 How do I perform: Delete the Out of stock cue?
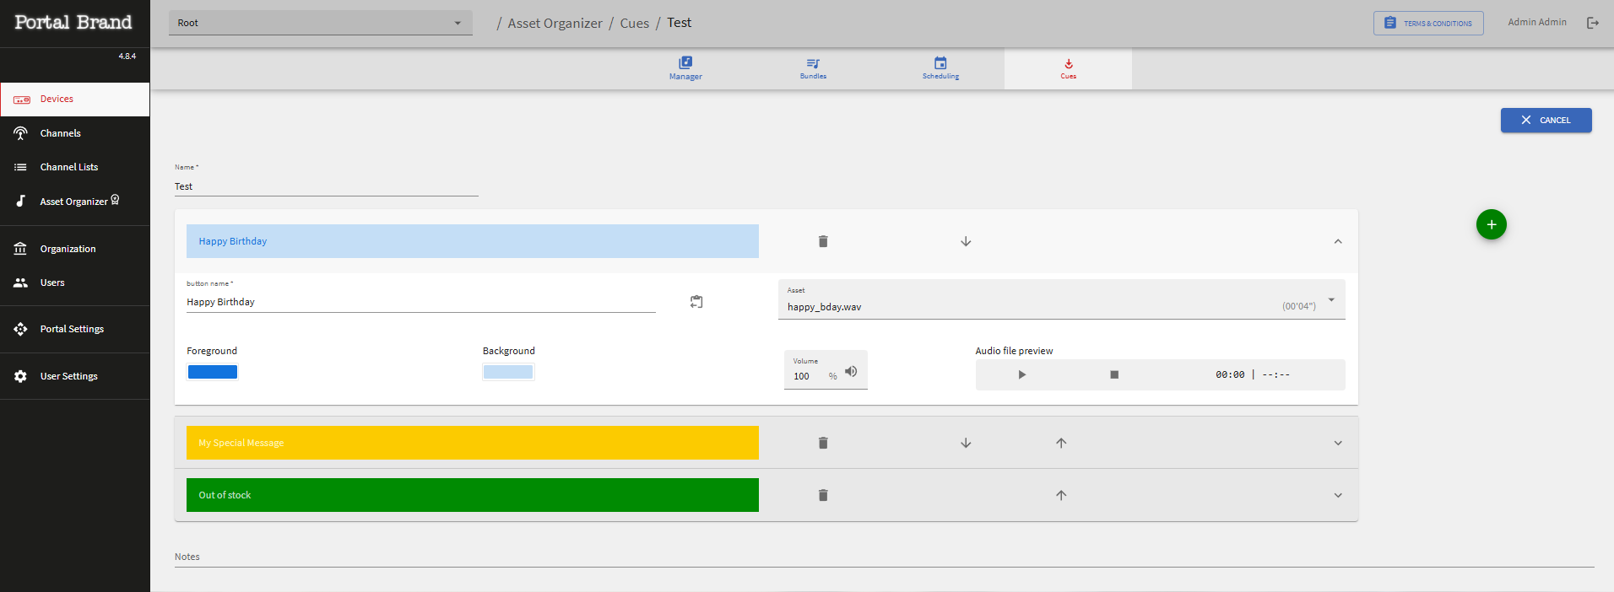tap(823, 495)
